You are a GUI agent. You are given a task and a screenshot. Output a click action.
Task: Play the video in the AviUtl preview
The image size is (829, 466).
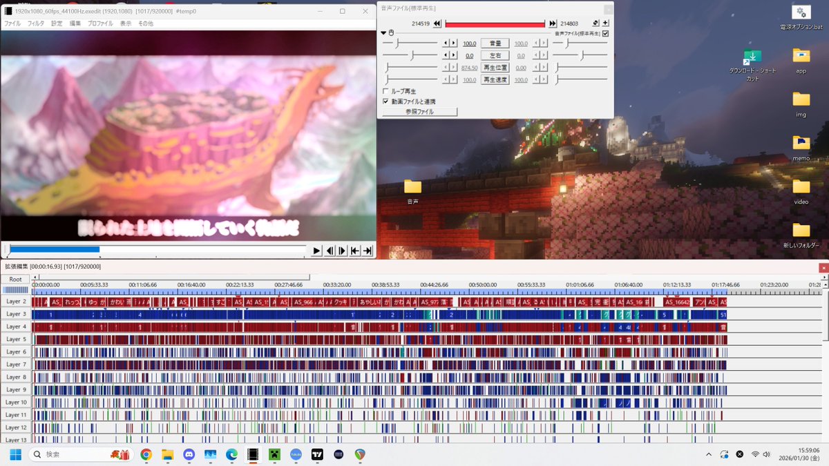click(316, 251)
